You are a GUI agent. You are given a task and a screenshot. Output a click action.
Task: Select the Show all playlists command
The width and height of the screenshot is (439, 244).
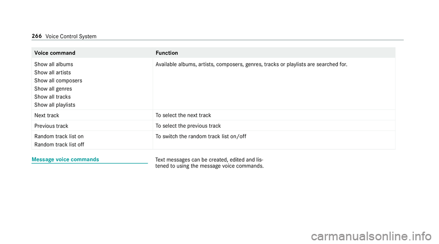click(55, 105)
